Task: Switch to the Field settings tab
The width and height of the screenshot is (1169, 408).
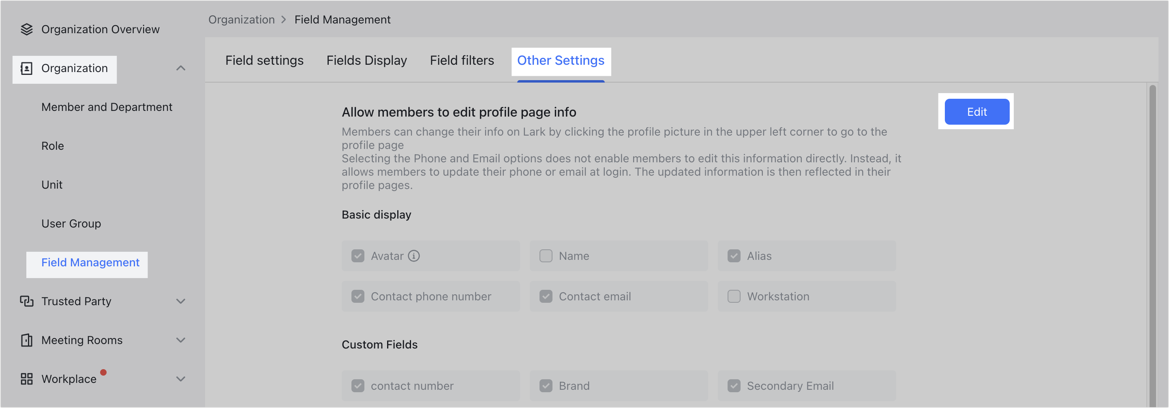Action: click(x=264, y=60)
